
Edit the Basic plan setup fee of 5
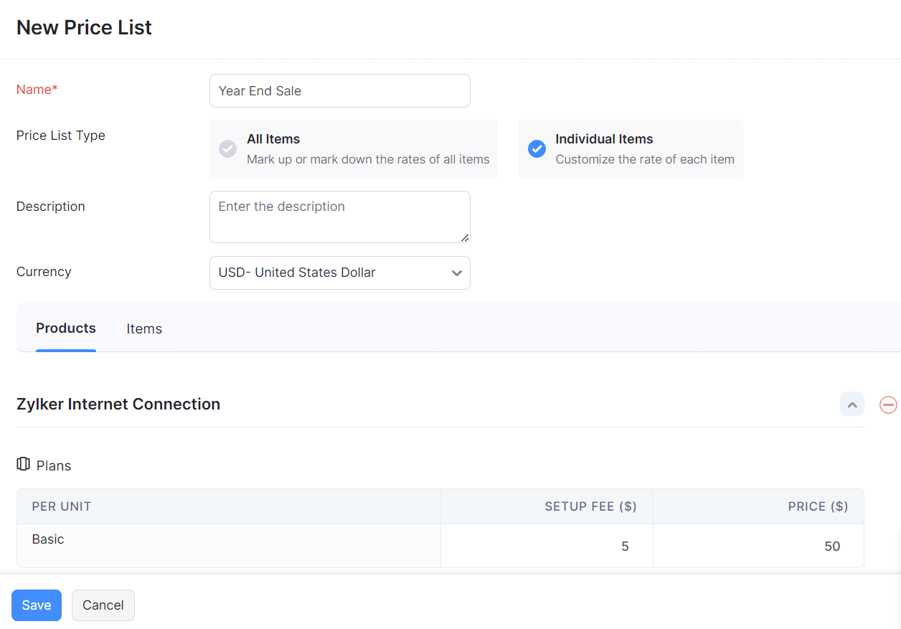click(x=624, y=546)
